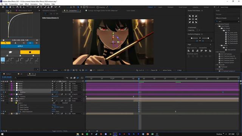Viewport: 242px width, 136px height.
Task: Select the Hand tool
Action: pos(10,7)
